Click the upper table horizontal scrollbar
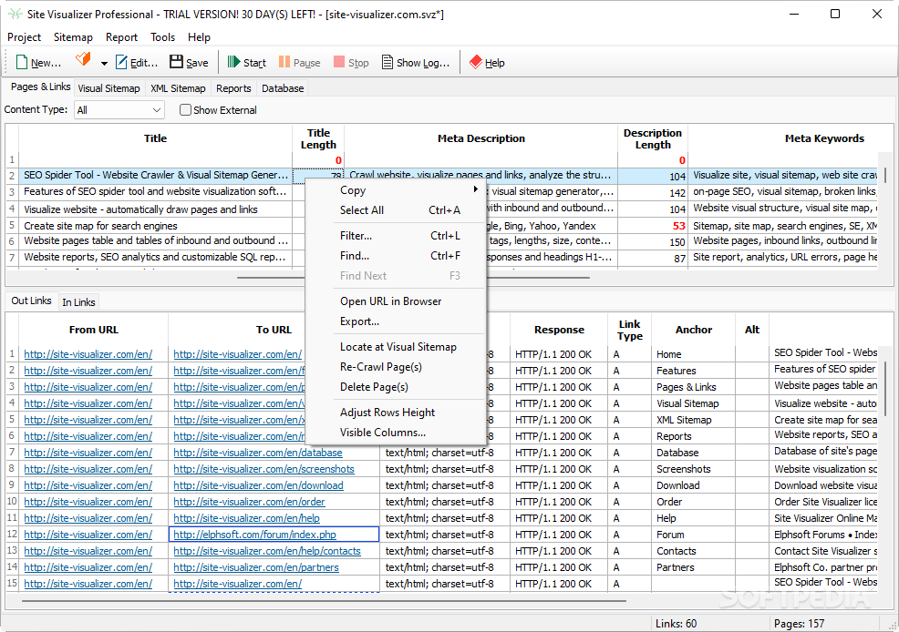 tap(413, 278)
